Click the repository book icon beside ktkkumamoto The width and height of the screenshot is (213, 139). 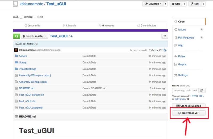point(15,4)
